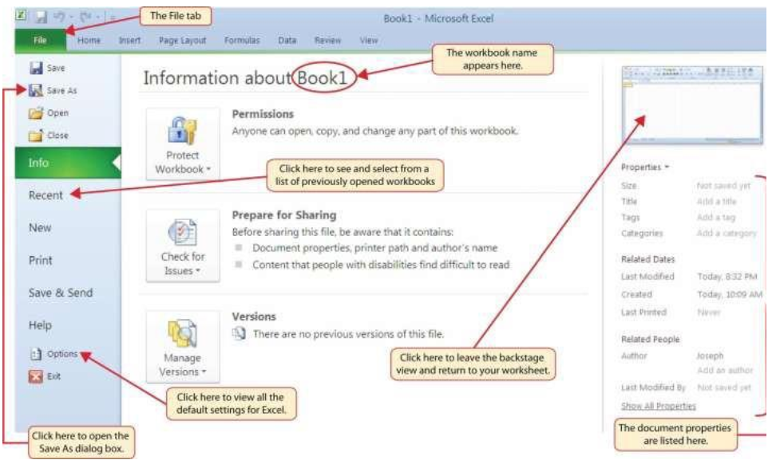The height and width of the screenshot is (460, 776).
Task: Click the Last Modified value 'Today, 8:32 PM'
Action: [x=727, y=277]
